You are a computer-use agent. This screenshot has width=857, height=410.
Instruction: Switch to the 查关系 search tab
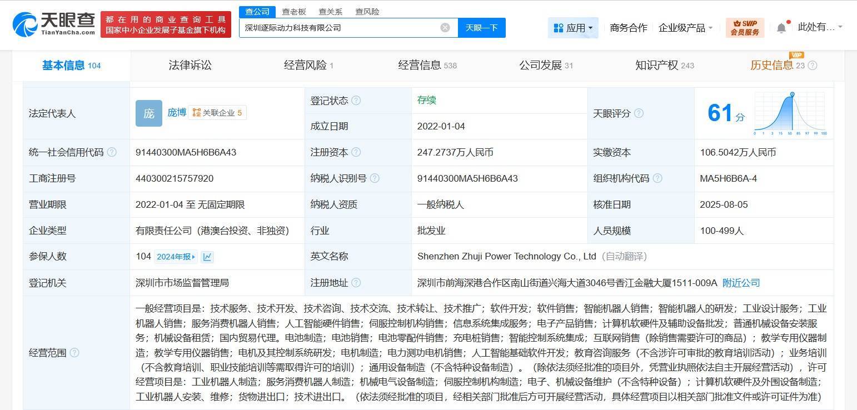331,12
